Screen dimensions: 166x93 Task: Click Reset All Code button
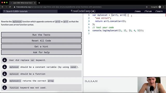pos(41,41)
